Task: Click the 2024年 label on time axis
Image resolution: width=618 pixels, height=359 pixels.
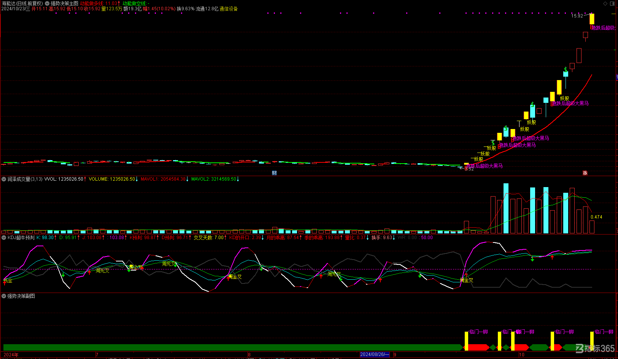Action: pos(11,355)
